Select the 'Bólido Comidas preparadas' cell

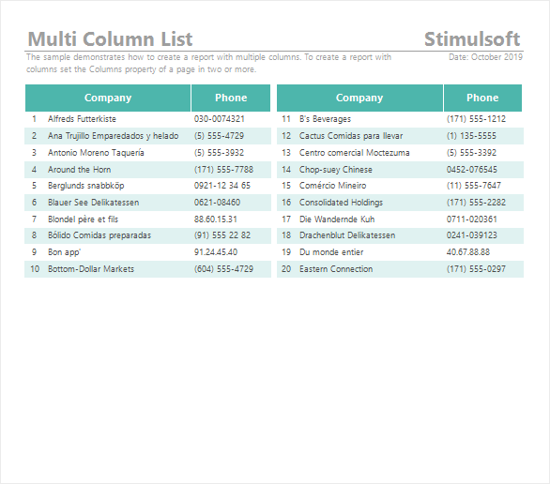click(99, 235)
